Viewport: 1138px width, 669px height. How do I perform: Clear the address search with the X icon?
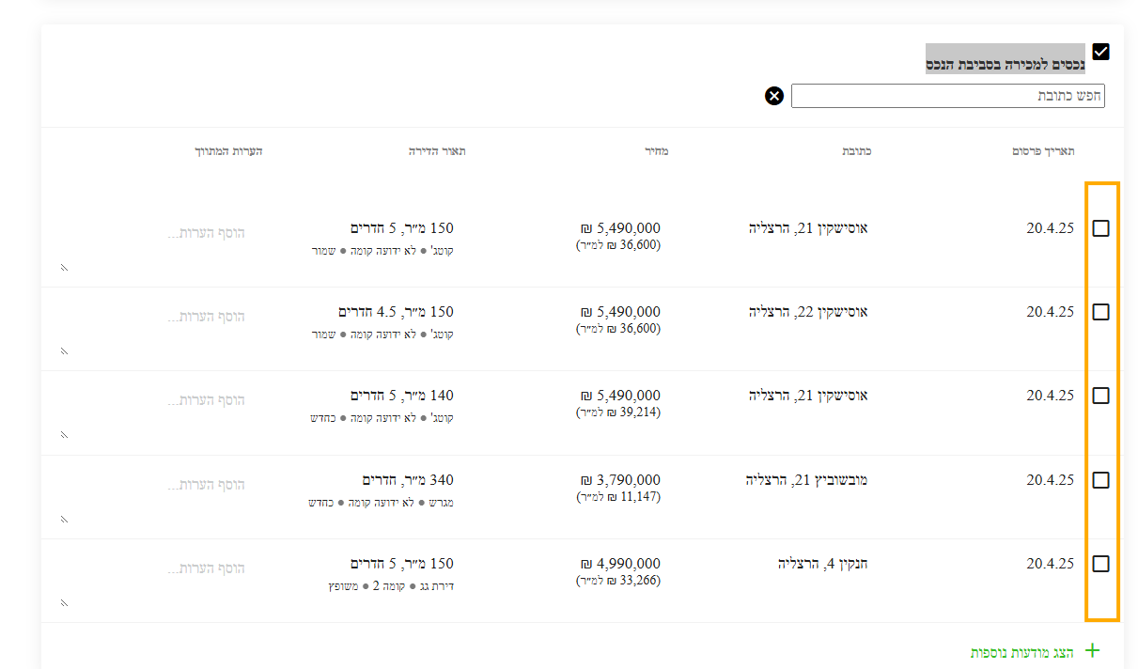pos(773,96)
